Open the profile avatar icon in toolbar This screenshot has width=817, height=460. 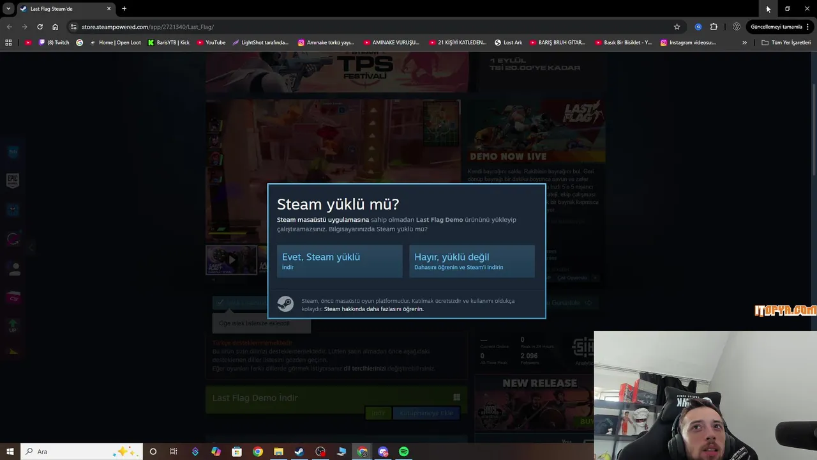coord(737,27)
